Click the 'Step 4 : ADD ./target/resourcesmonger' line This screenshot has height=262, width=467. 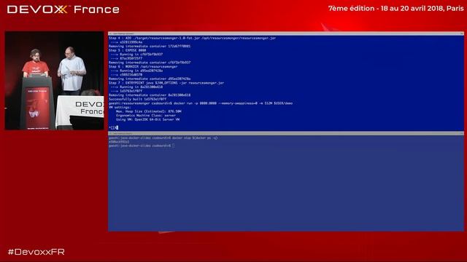[192, 38]
